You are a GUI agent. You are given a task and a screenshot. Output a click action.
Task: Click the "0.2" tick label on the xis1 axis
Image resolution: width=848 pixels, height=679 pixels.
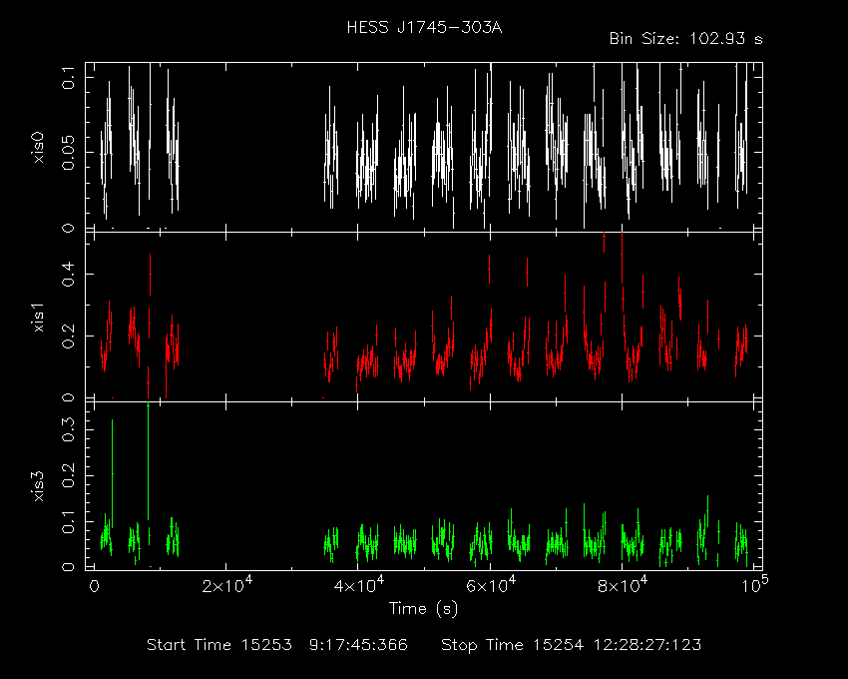[x=68, y=337]
